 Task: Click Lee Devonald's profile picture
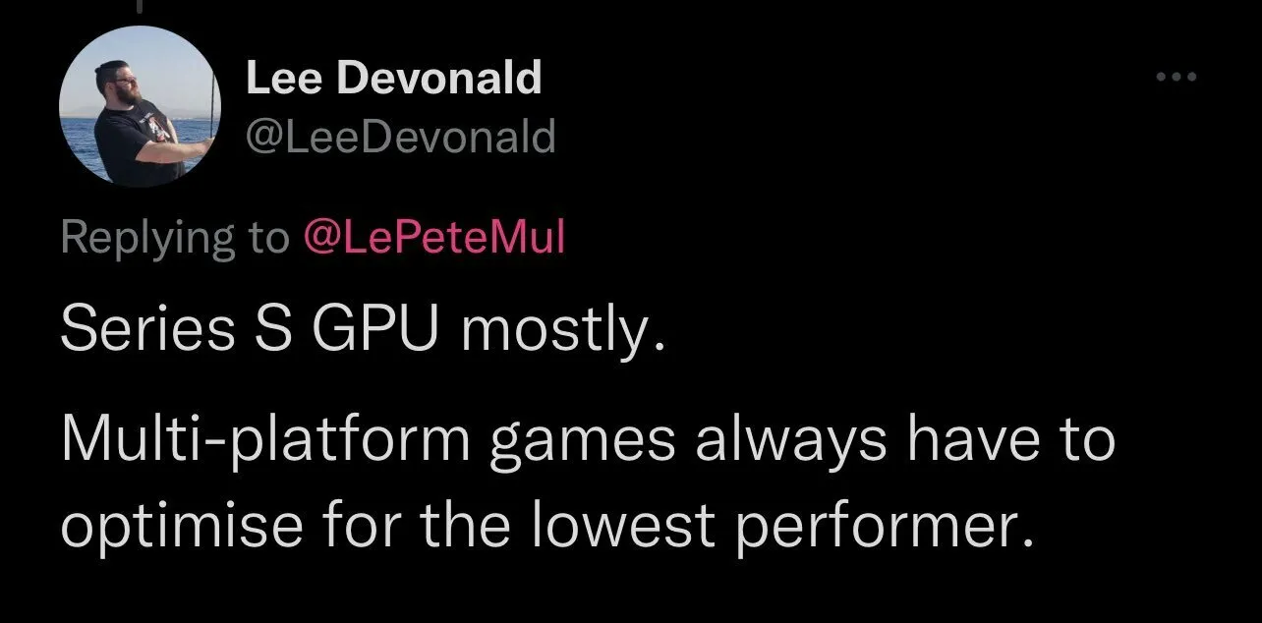point(138,108)
